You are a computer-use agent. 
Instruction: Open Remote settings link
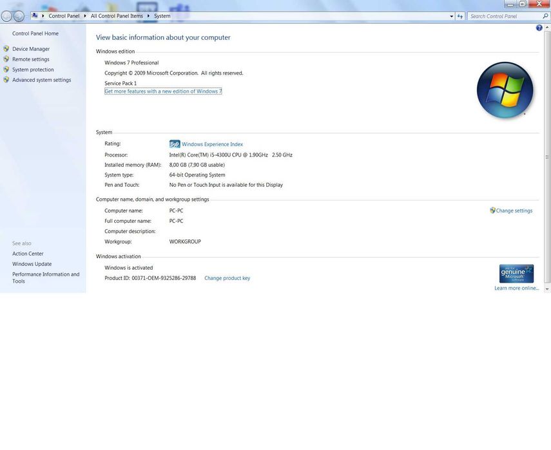[30, 59]
